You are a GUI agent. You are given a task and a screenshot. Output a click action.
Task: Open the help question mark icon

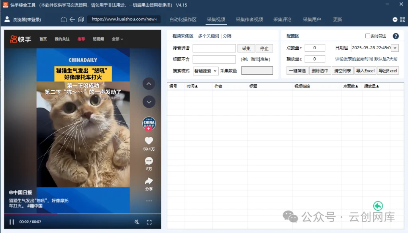point(396,36)
